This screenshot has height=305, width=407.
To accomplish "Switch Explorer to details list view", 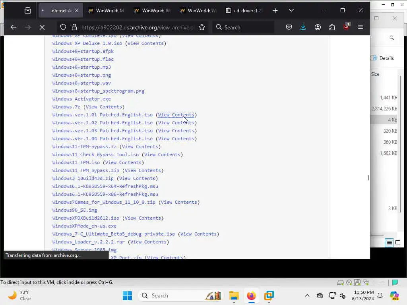I will tap(390, 243).
